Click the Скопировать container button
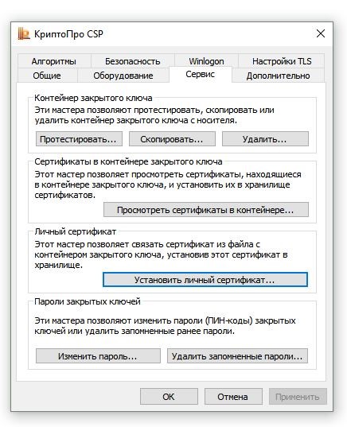This screenshot has width=347, height=427. [172, 139]
